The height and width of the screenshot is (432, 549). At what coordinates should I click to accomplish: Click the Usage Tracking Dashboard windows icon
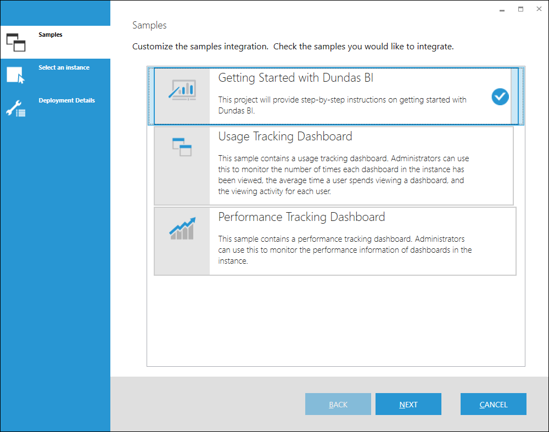click(x=182, y=147)
